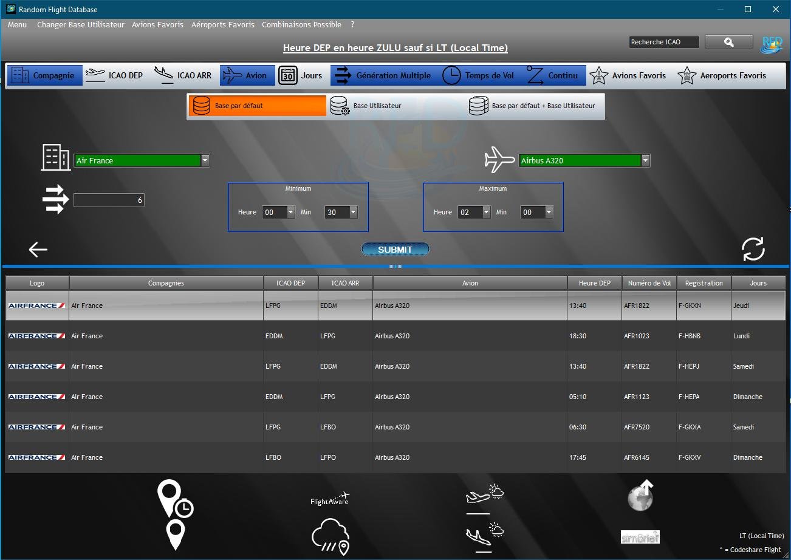The width and height of the screenshot is (791, 560).
Task: Select Base Utilisateur database
Action: pos(395,106)
